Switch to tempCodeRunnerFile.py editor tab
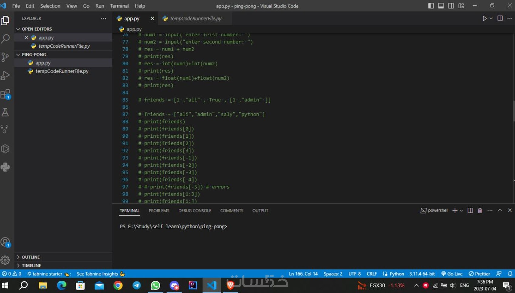The image size is (515, 293). click(195, 18)
